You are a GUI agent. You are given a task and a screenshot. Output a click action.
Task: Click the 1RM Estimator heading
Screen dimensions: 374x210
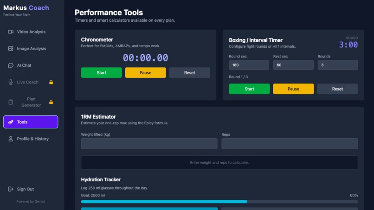point(98,117)
